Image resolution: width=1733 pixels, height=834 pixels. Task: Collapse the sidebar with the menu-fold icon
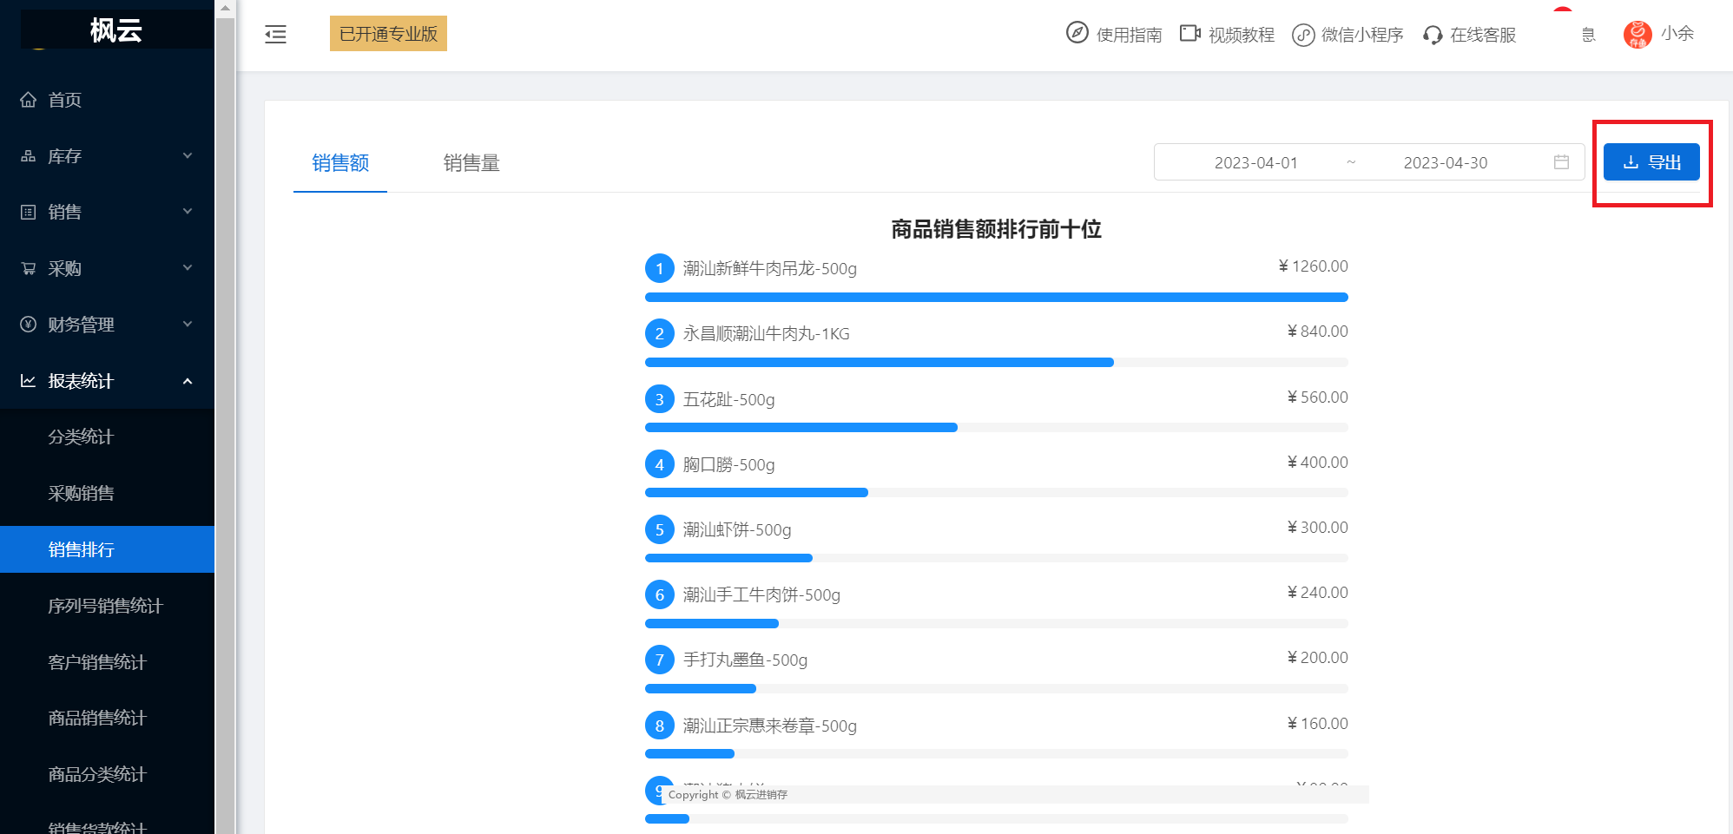pyautogui.click(x=275, y=35)
